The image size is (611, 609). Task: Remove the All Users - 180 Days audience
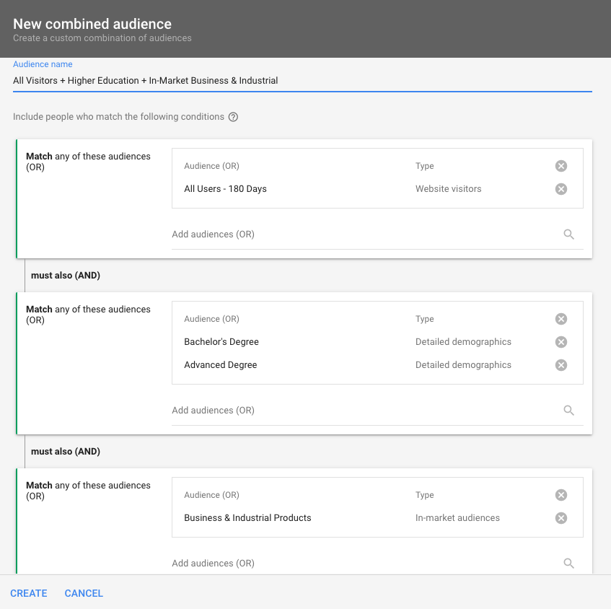click(x=561, y=189)
